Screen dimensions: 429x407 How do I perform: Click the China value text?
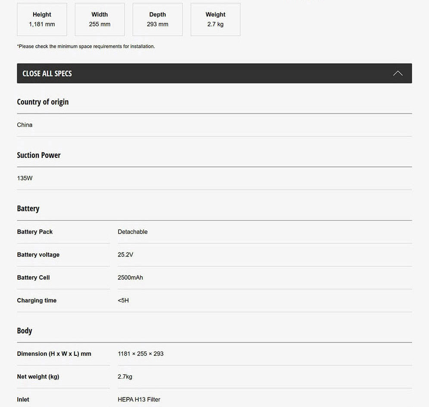(x=25, y=125)
